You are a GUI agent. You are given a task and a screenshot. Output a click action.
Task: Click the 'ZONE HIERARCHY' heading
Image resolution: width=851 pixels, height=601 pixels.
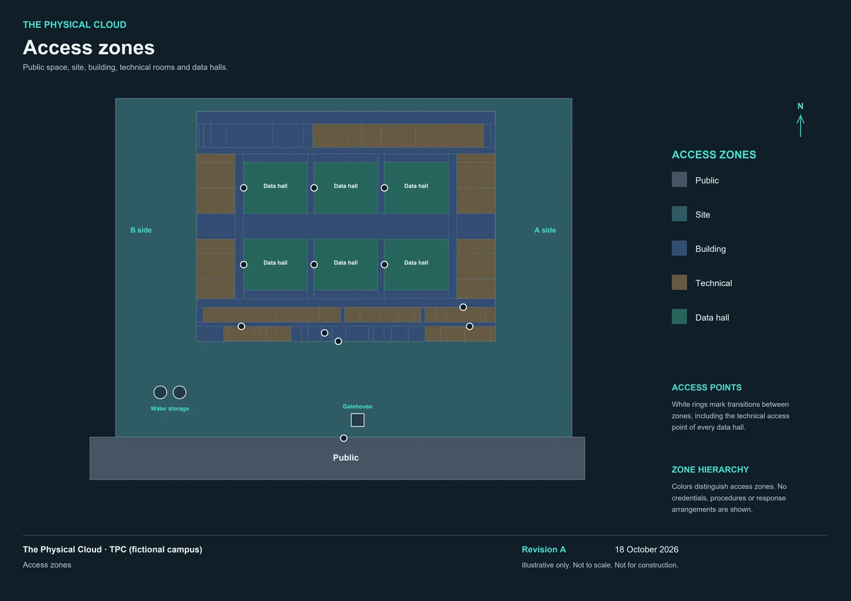(x=711, y=470)
